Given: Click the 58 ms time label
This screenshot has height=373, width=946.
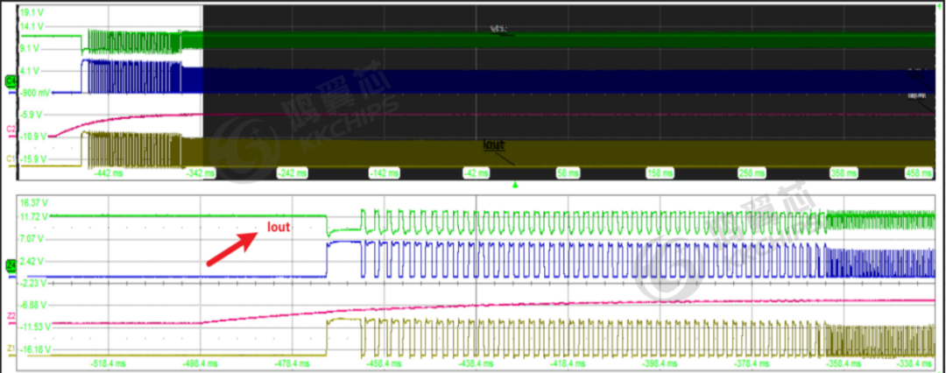Looking at the screenshot, I should pyautogui.click(x=567, y=173).
